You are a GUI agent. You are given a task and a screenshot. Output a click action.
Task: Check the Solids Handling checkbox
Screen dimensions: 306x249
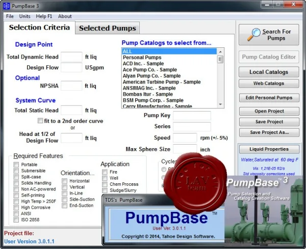coord(16,183)
